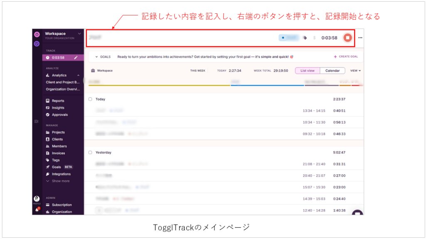Select the Today group checkbox
The height and width of the screenshot is (239, 426).
click(90, 99)
